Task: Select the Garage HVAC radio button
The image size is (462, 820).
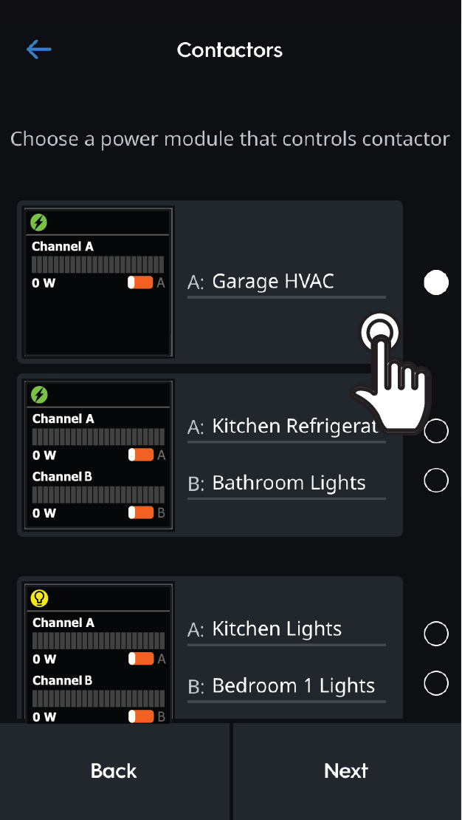Action: (x=436, y=282)
